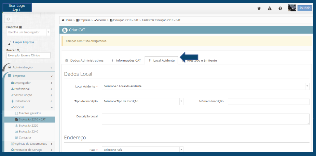This screenshot has height=156, width=316.
Task: Click the help question mark icon
Action: (280, 8)
